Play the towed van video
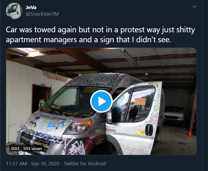The width and height of the screenshot is (208, 171). (x=101, y=101)
